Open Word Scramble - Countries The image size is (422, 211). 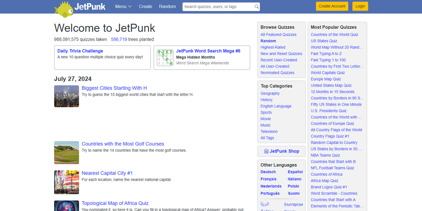(x=334, y=193)
